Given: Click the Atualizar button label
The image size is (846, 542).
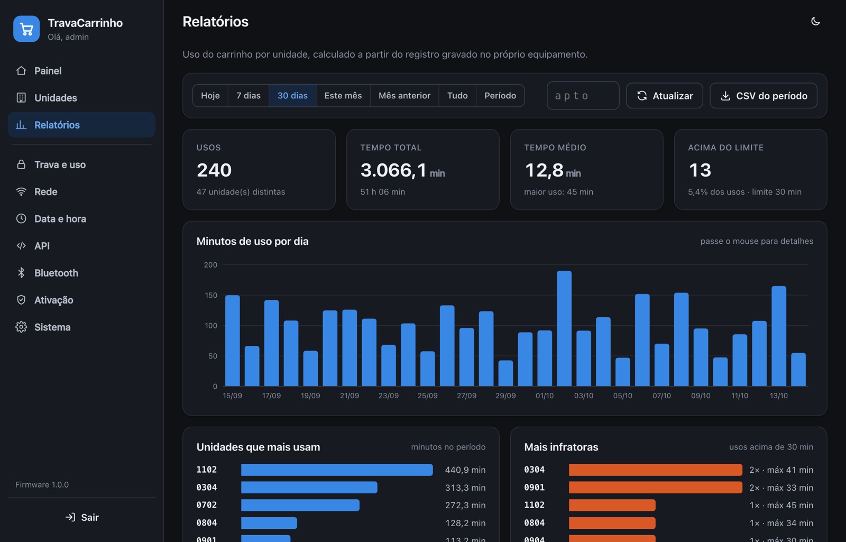Looking at the screenshot, I should (673, 96).
